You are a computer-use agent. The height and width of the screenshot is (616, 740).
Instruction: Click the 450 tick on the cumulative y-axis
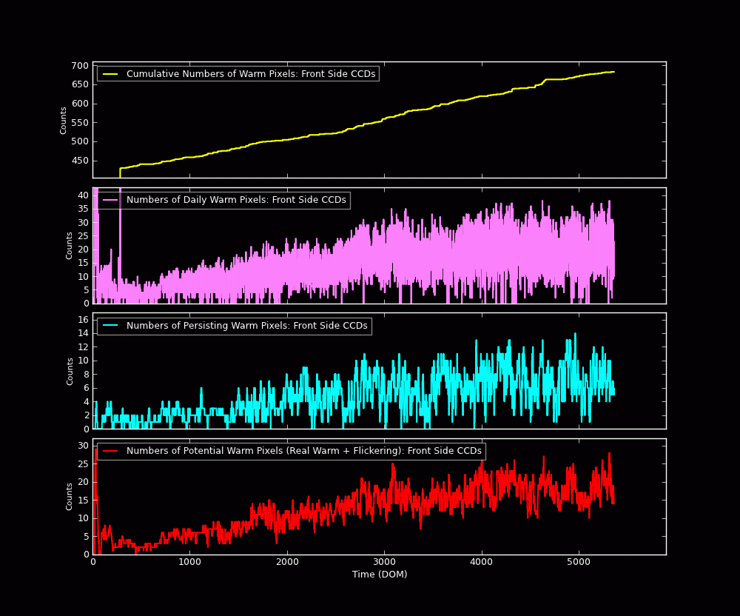pos(80,161)
